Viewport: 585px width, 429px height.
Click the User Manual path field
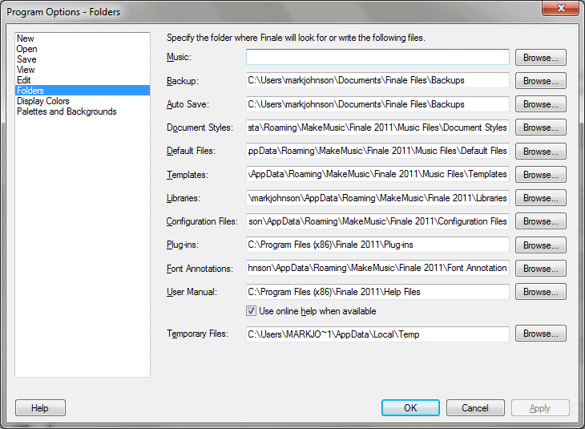[x=377, y=292]
